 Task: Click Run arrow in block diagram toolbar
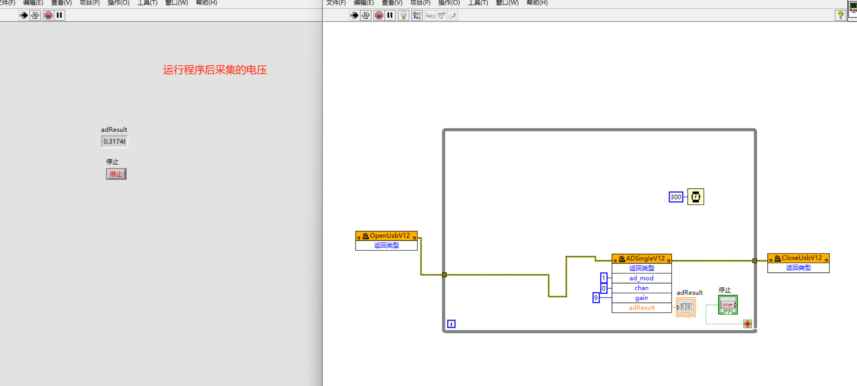tap(354, 16)
